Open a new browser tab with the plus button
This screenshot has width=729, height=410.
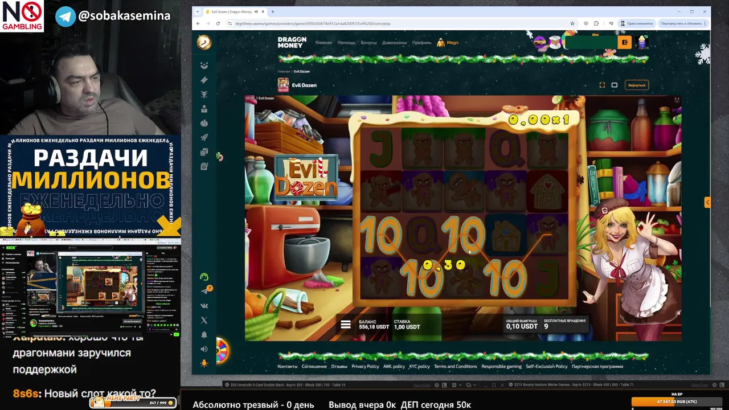tap(273, 11)
